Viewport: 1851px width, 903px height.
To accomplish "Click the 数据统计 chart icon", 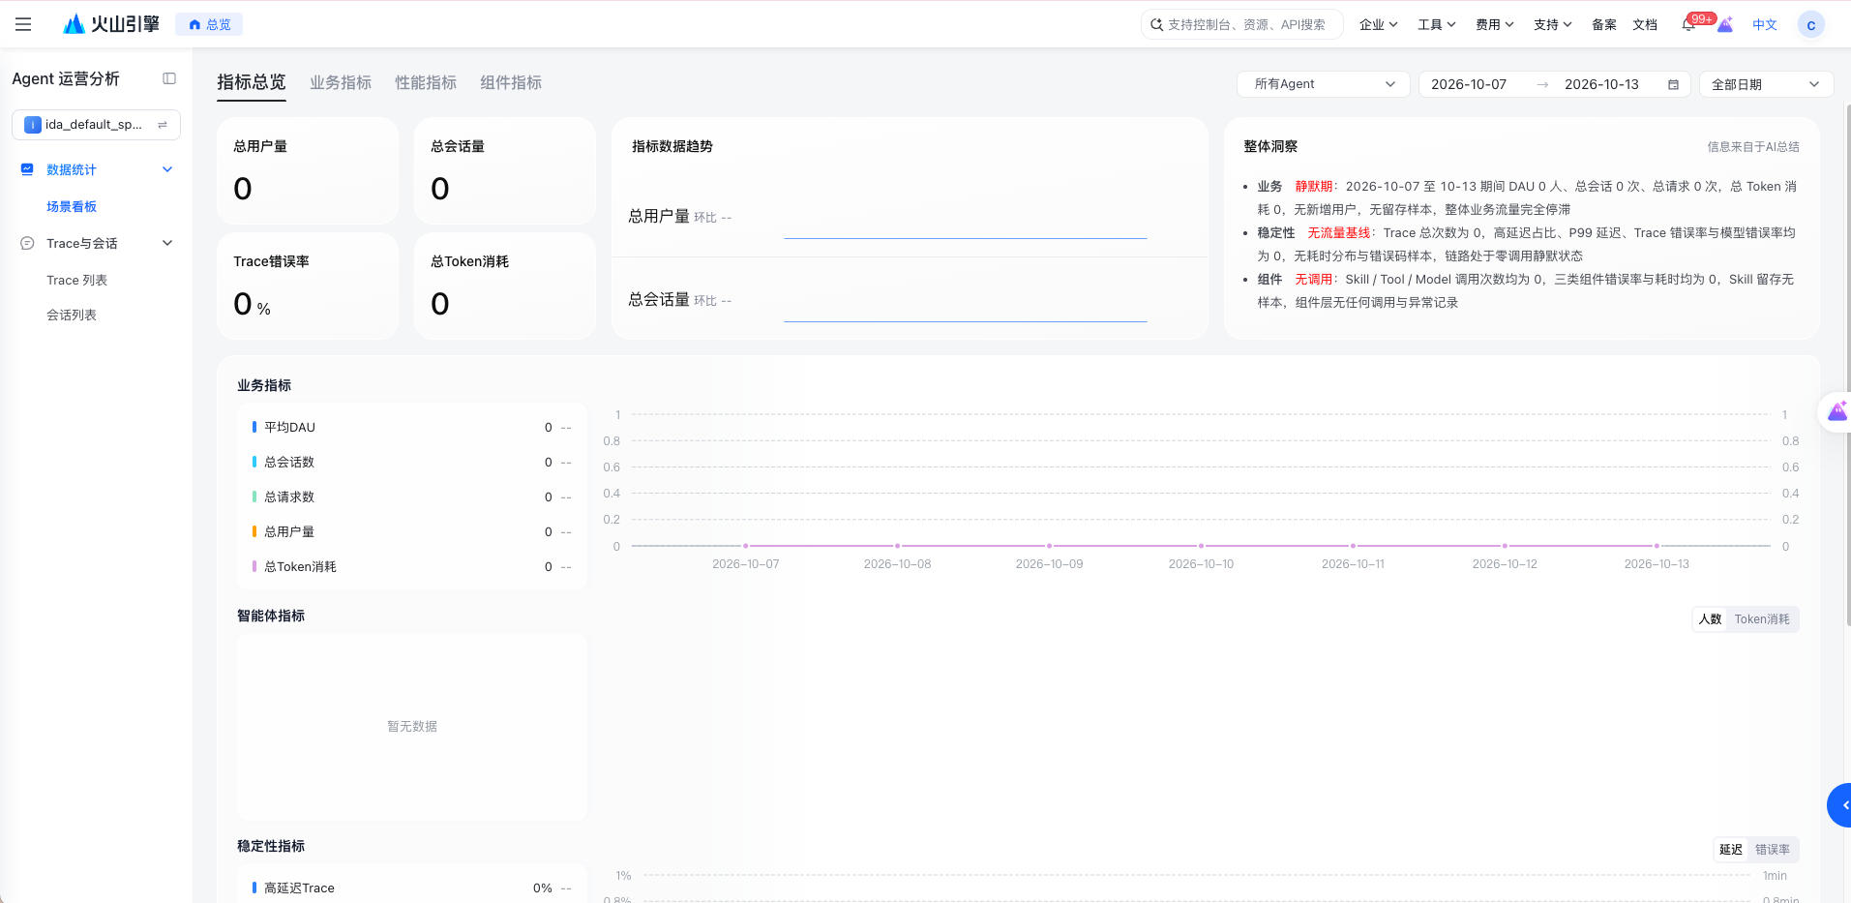I will (27, 169).
